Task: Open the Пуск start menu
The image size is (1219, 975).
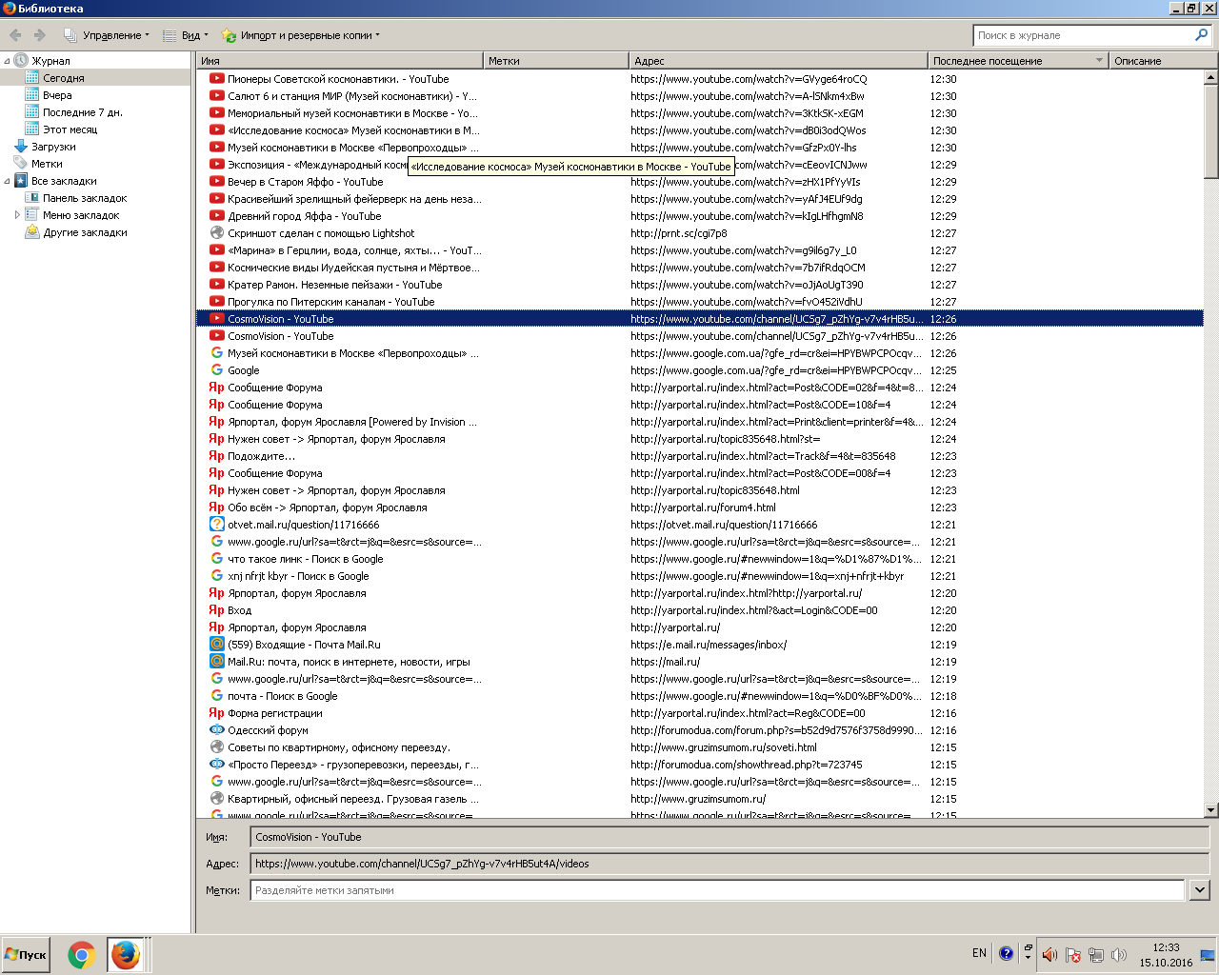Action: (26, 955)
